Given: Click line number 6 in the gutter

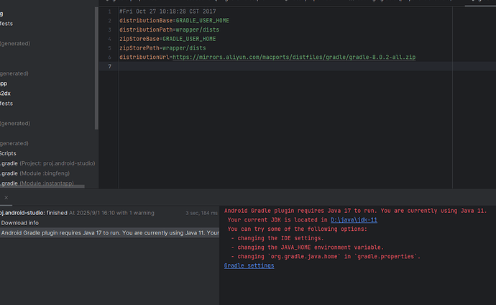Looking at the screenshot, I should point(109,57).
